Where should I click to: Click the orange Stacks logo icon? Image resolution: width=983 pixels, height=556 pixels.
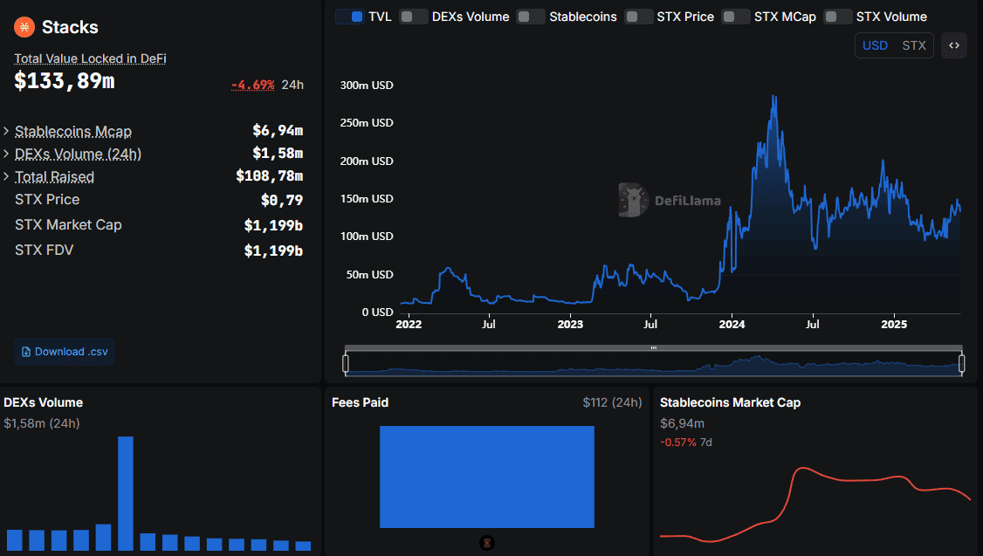[x=24, y=27]
